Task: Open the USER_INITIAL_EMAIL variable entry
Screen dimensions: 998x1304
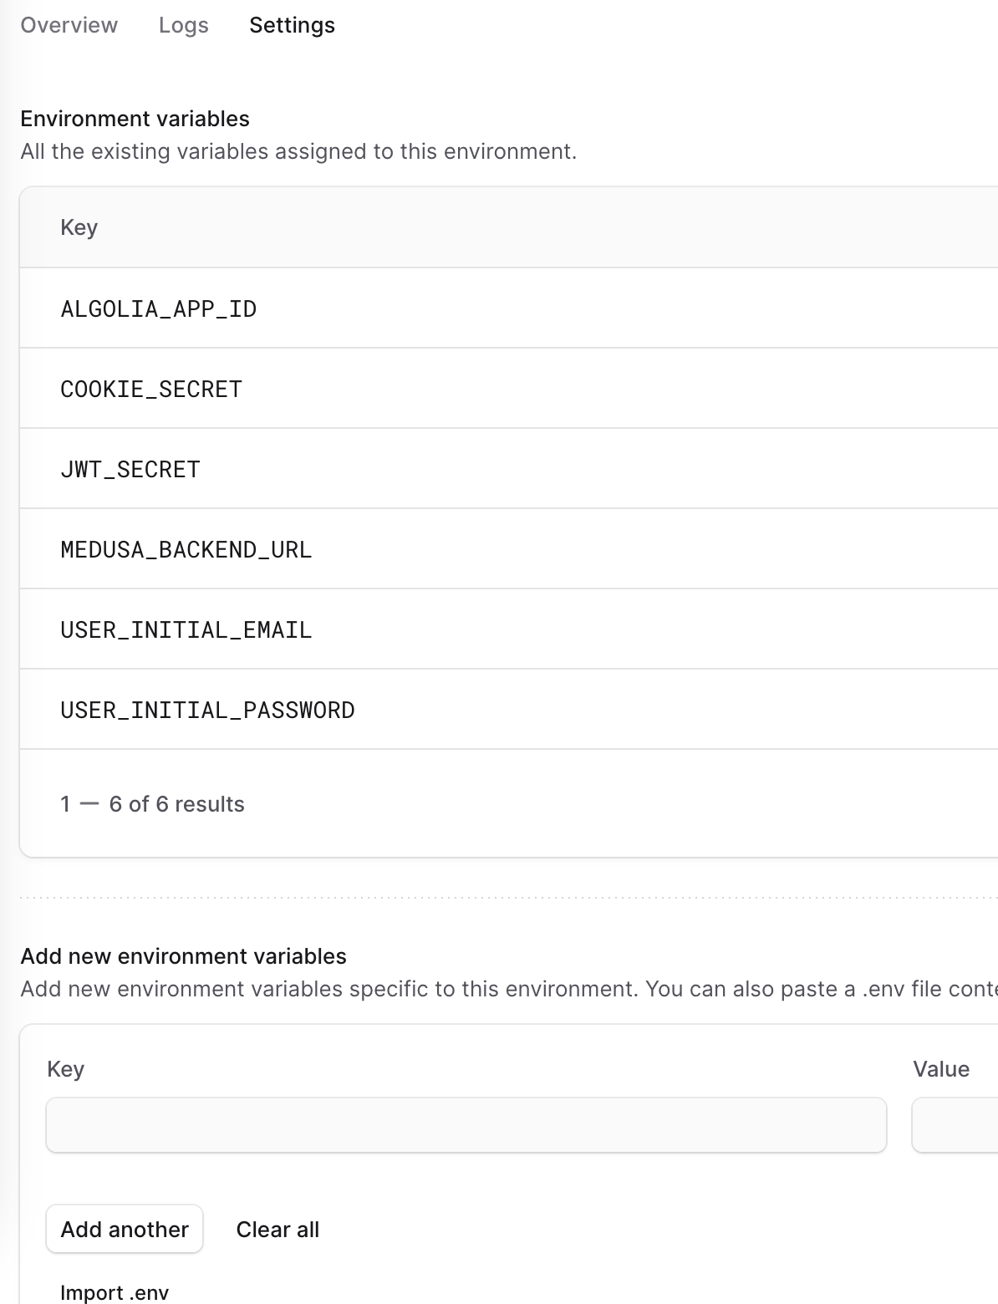Action: [186, 629]
